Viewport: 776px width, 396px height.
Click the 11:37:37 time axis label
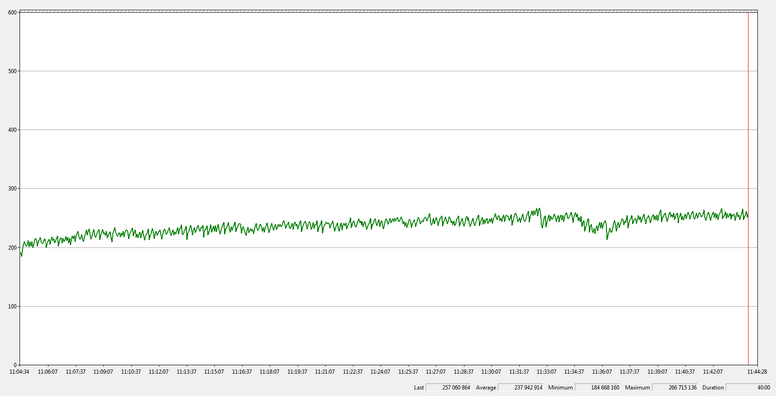629,372
